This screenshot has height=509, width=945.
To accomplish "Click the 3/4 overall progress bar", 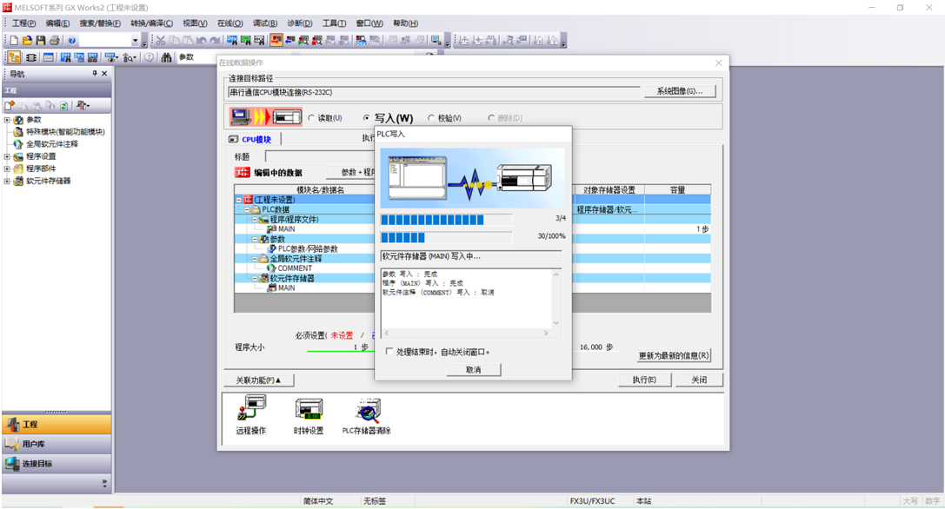I will point(447,219).
